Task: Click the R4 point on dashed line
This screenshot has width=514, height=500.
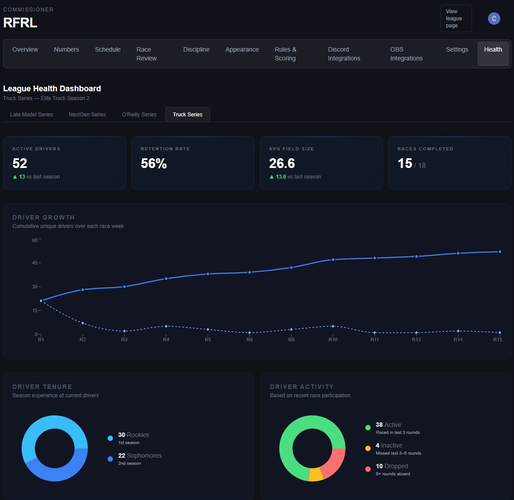Action: (166, 326)
